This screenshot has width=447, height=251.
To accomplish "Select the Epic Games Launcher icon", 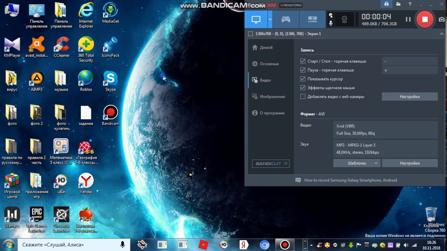I will click(x=37, y=220).
